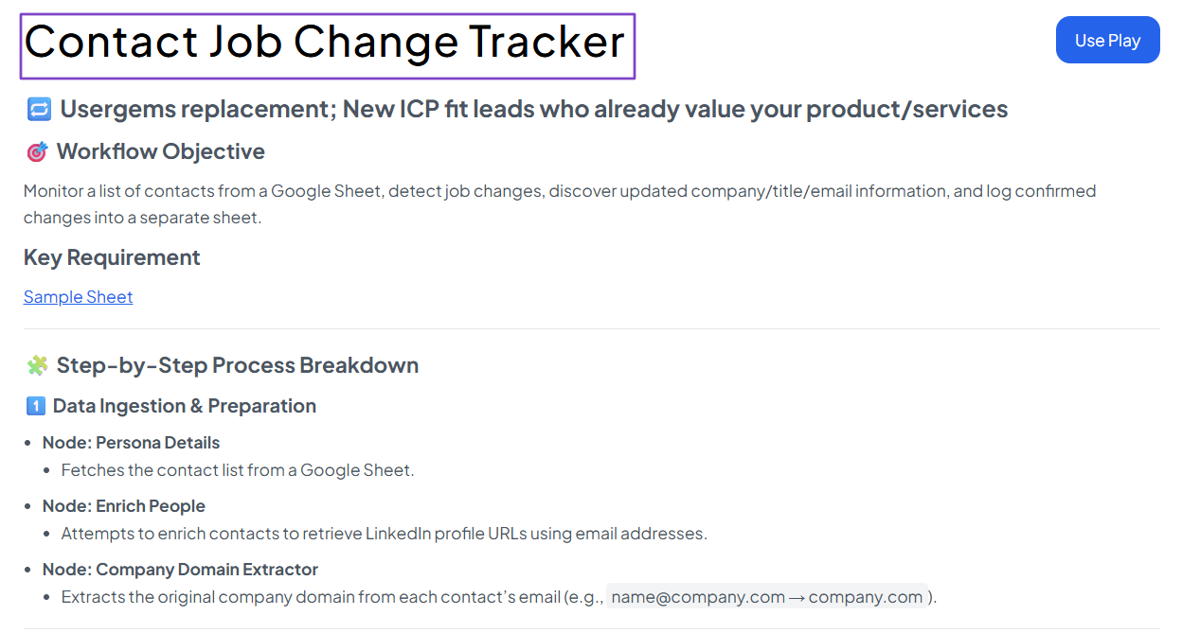Click the enrich contacts LinkedIn profile sentence

(x=385, y=534)
